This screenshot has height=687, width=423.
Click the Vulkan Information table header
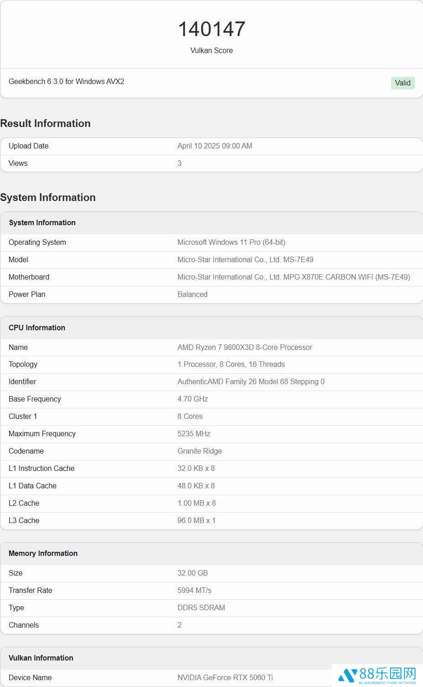click(x=41, y=658)
